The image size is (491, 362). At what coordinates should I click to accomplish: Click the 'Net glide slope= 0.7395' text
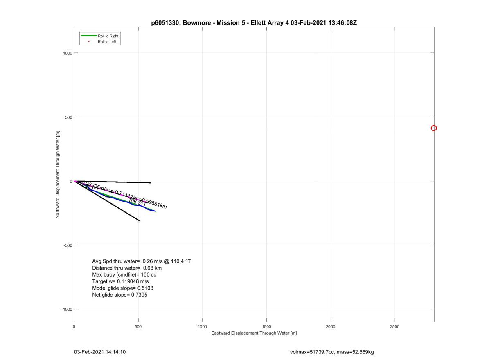[x=120, y=295]
